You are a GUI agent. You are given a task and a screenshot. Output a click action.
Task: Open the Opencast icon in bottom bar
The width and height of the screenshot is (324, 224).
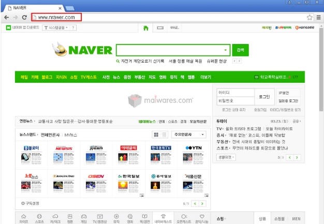[184, 218]
